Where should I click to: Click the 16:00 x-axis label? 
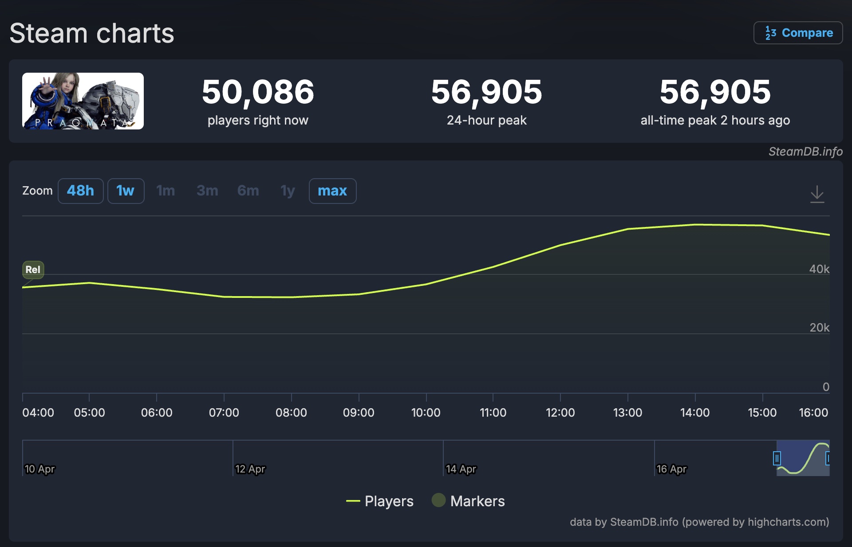point(813,413)
